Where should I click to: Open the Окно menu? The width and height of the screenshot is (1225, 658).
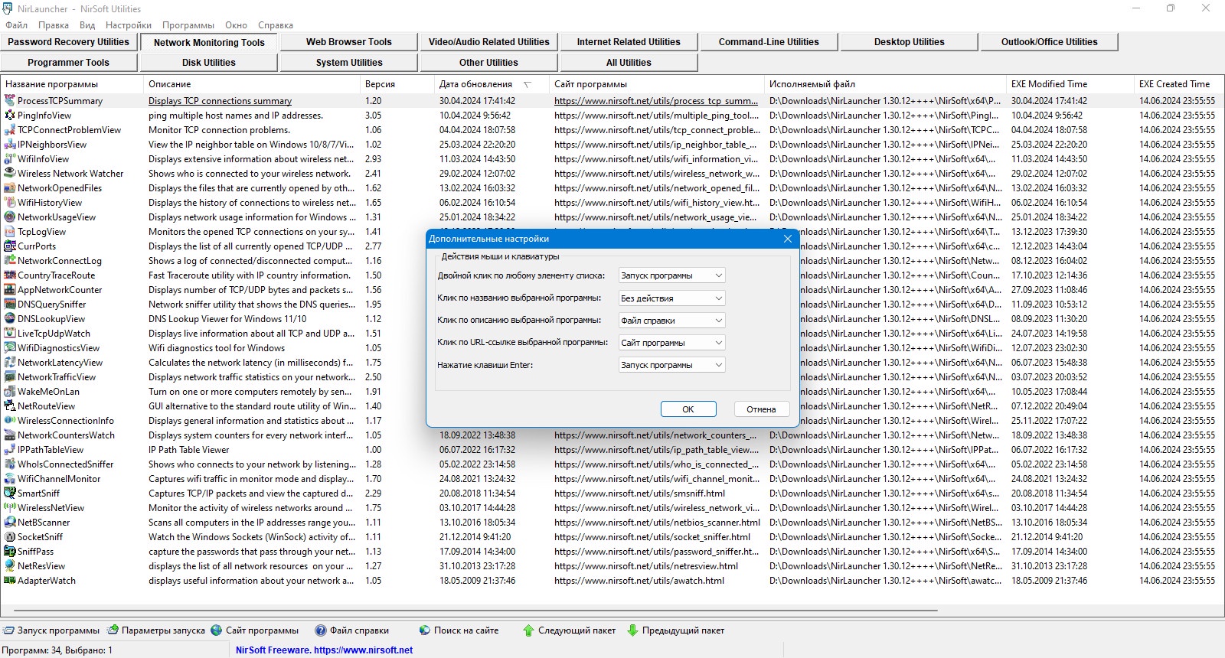[236, 25]
